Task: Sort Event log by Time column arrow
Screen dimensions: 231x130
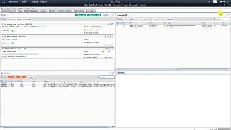Action: (19, 81)
